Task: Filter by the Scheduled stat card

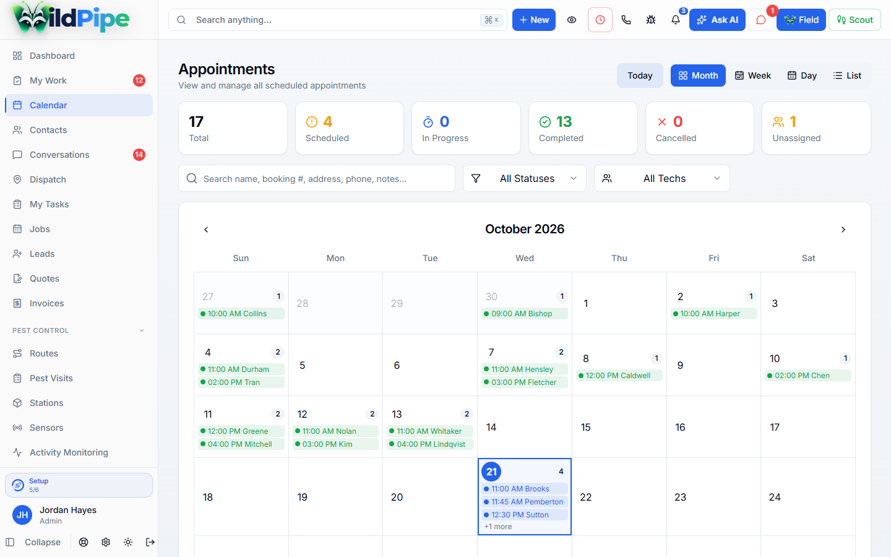Action: (350, 128)
